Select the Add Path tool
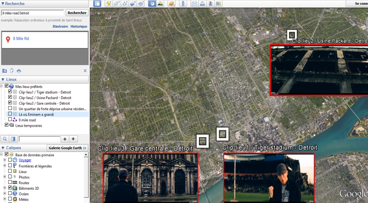368x203 pixels. 125,3
